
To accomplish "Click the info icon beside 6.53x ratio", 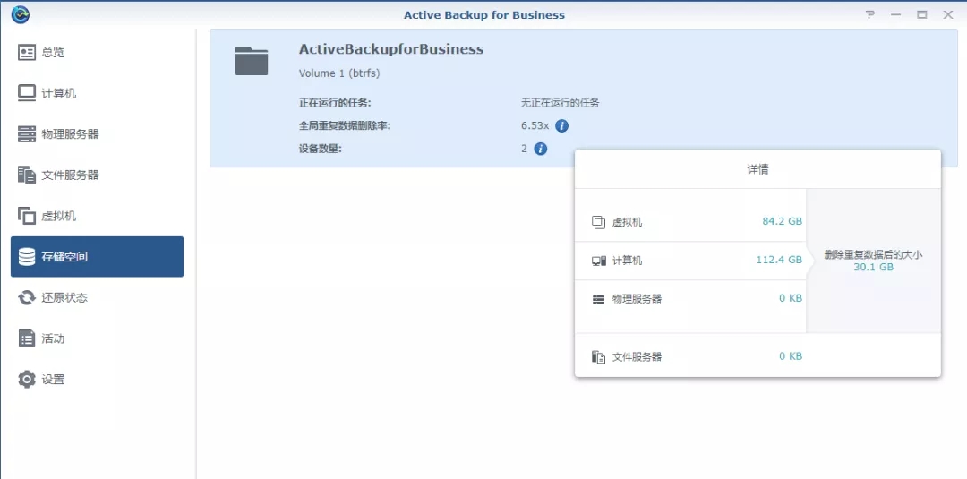I will click(561, 125).
